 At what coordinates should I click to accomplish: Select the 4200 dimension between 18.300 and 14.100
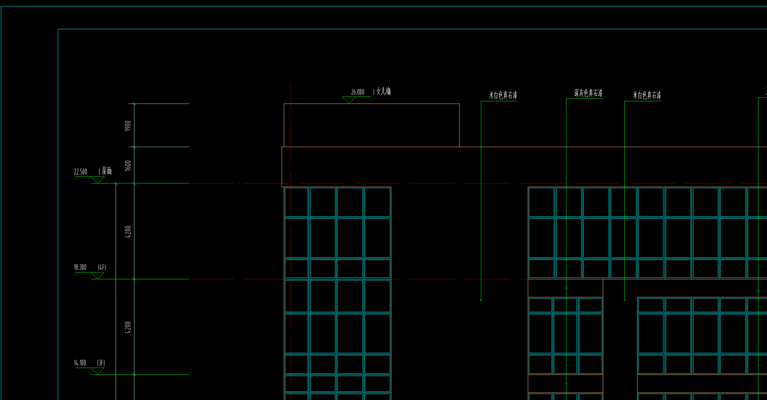tap(128, 327)
